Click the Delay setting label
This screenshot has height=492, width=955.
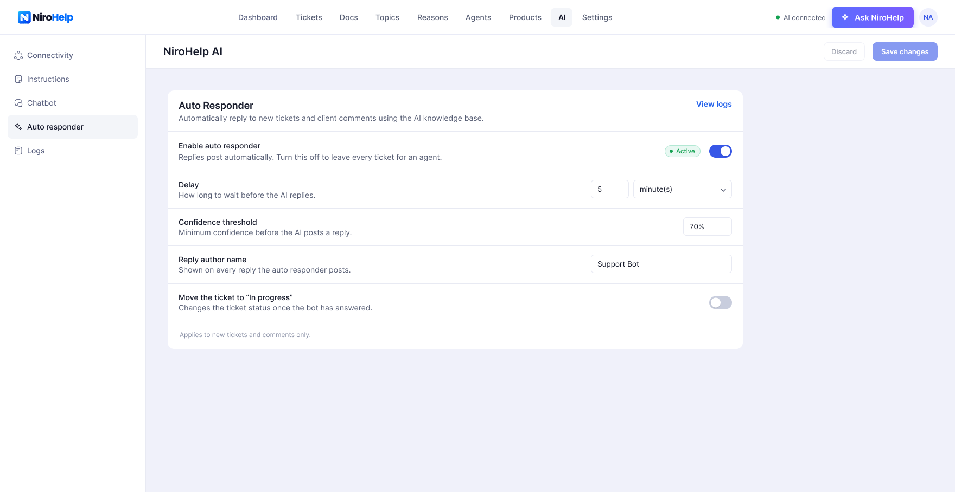coord(188,185)
